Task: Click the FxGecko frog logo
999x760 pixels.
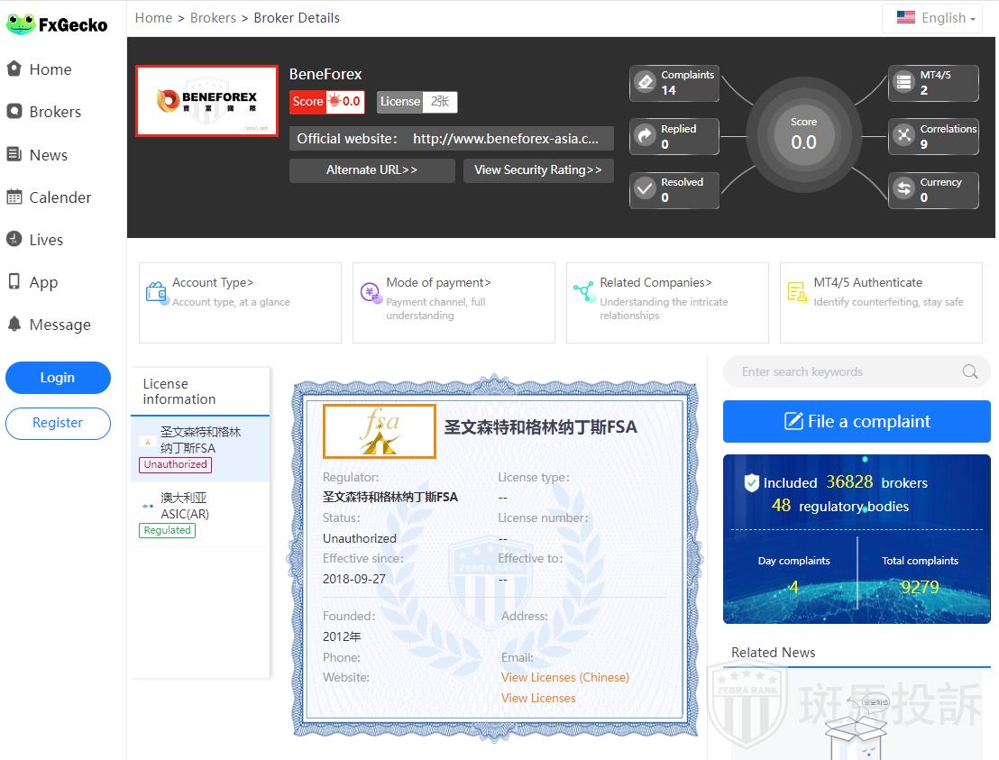Action: tap(20, 24)
